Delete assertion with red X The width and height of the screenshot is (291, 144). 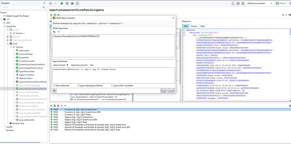click(x=58, y=106)
